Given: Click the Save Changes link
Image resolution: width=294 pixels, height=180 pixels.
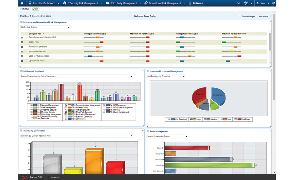Looking at the screenshot, I should [248, 16].
